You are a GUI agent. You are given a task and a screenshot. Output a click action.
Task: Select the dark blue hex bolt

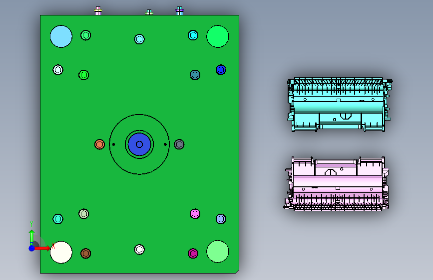pos(221,70)
